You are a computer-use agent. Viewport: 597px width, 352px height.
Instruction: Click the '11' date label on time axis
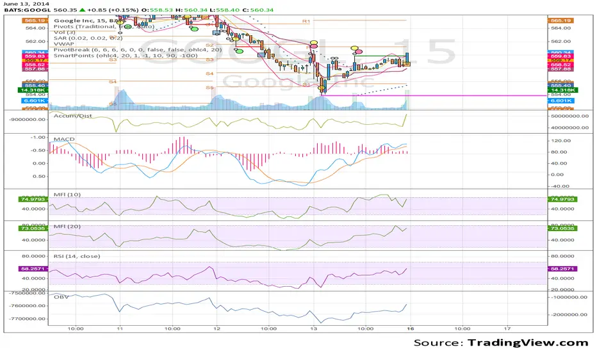[x=120, y=328]
